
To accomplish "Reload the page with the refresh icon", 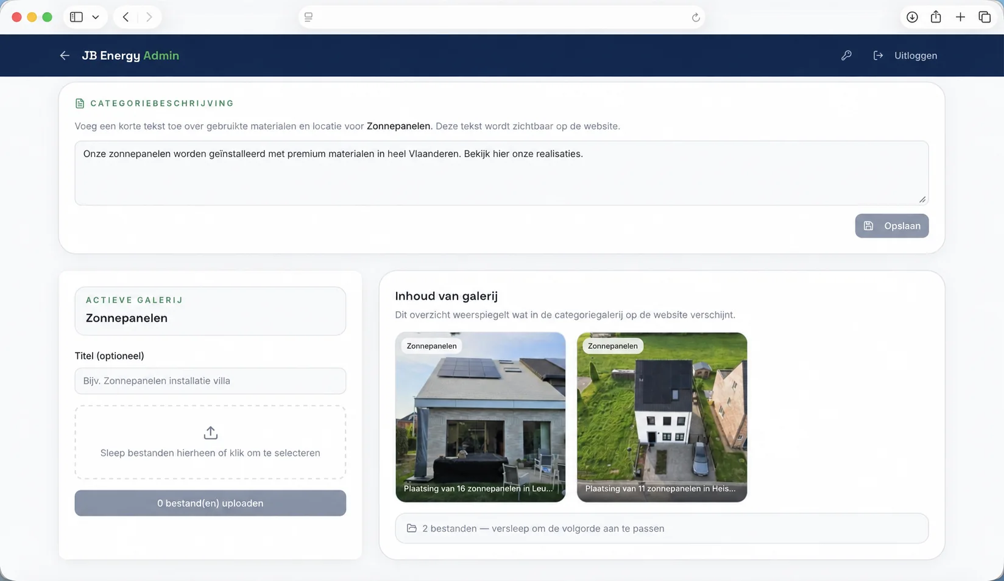I will 696,17.
